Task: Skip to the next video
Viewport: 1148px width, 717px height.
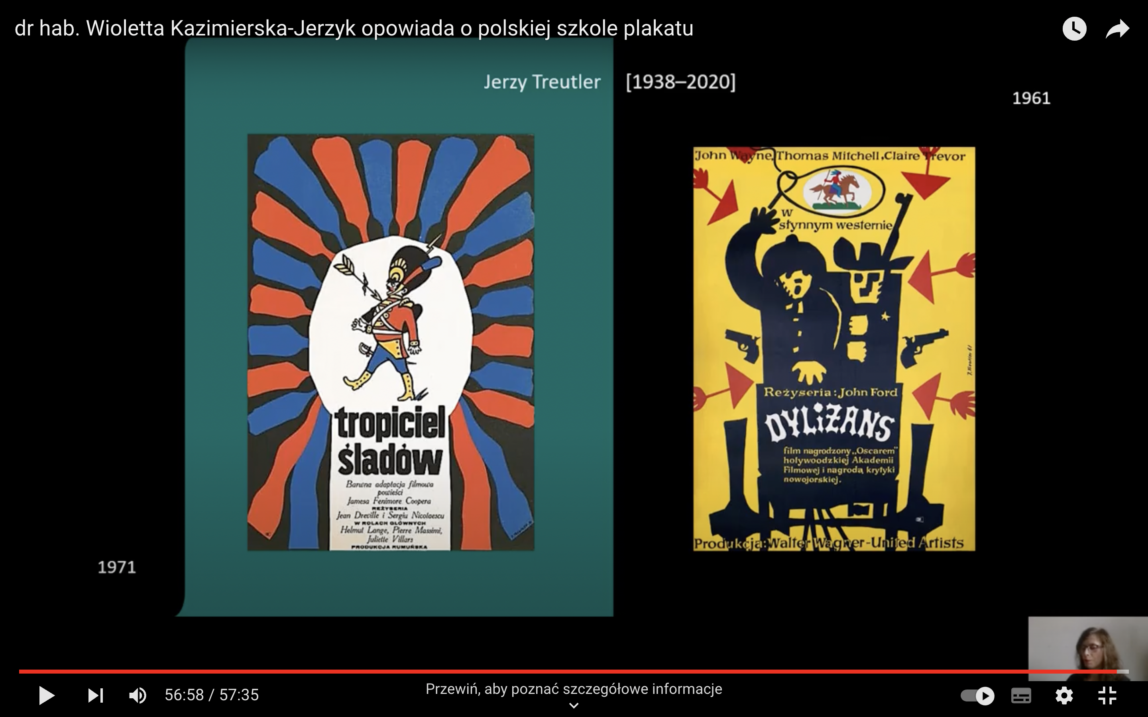Action: pos(95,695)
